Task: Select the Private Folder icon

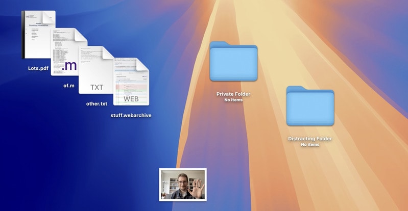Action: pos(233,62)
